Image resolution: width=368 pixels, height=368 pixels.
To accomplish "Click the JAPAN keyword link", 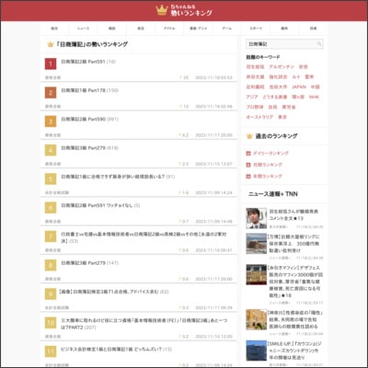I will (x=299, y=86).
